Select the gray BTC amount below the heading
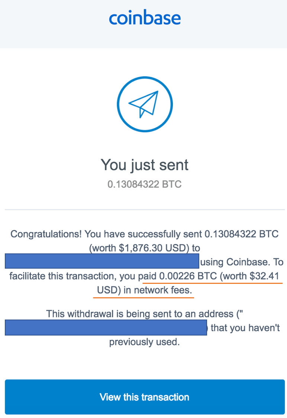Image resolution: width=287 pixels, height=418 pixels. point(145,184)
